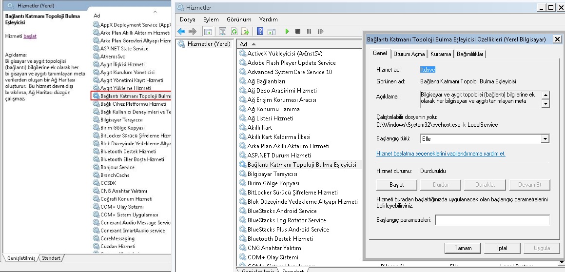This screenshot has width=565, height=272.
Task: Sort the list by Ad column header
Action: (x=245, y=44)
